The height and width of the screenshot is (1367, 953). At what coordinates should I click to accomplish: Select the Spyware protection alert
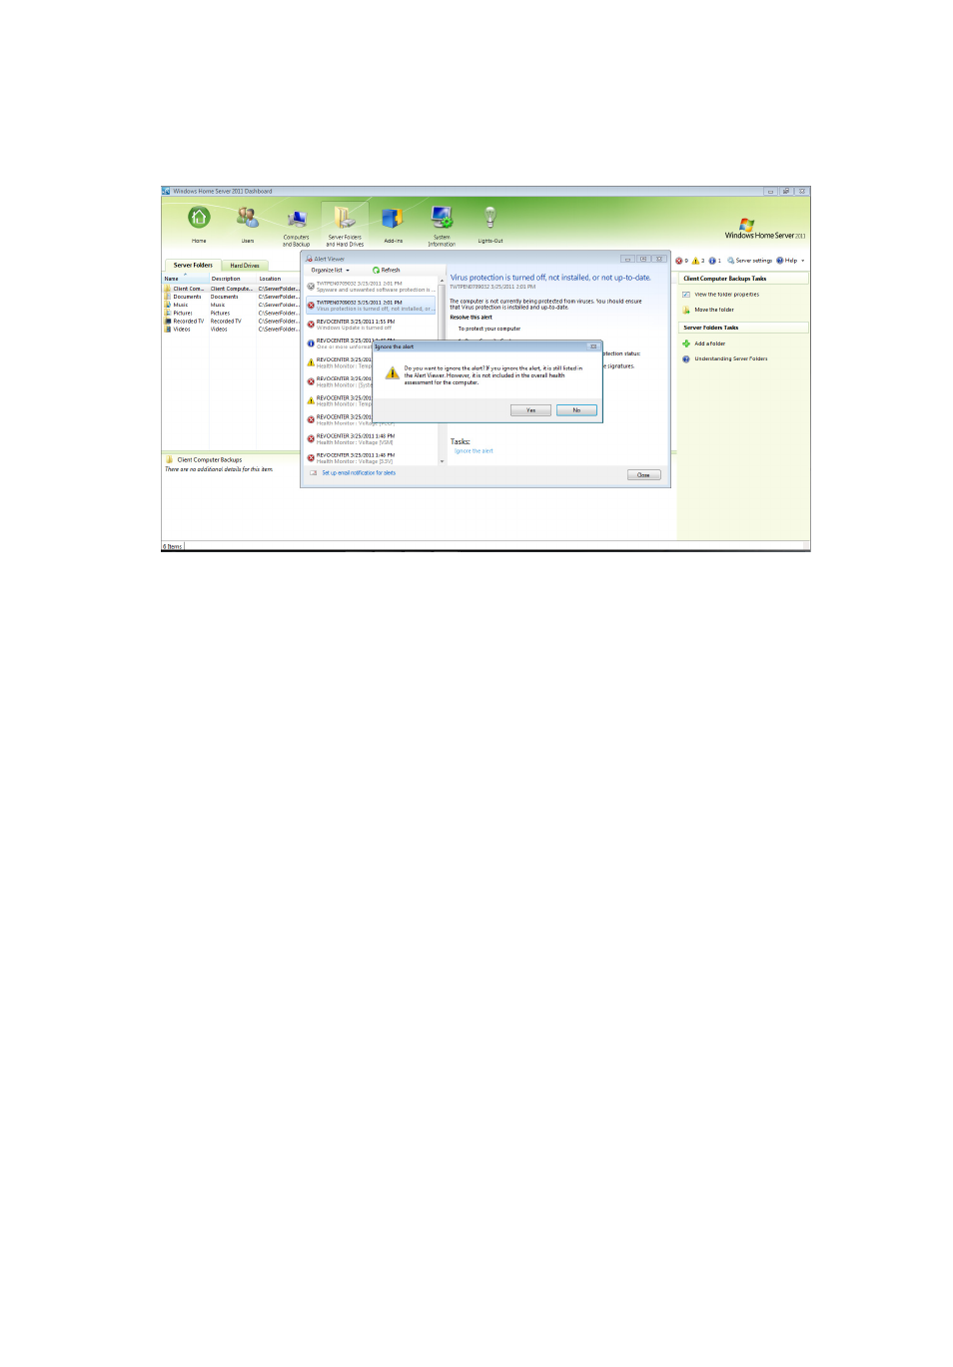(x=371, y=287)
